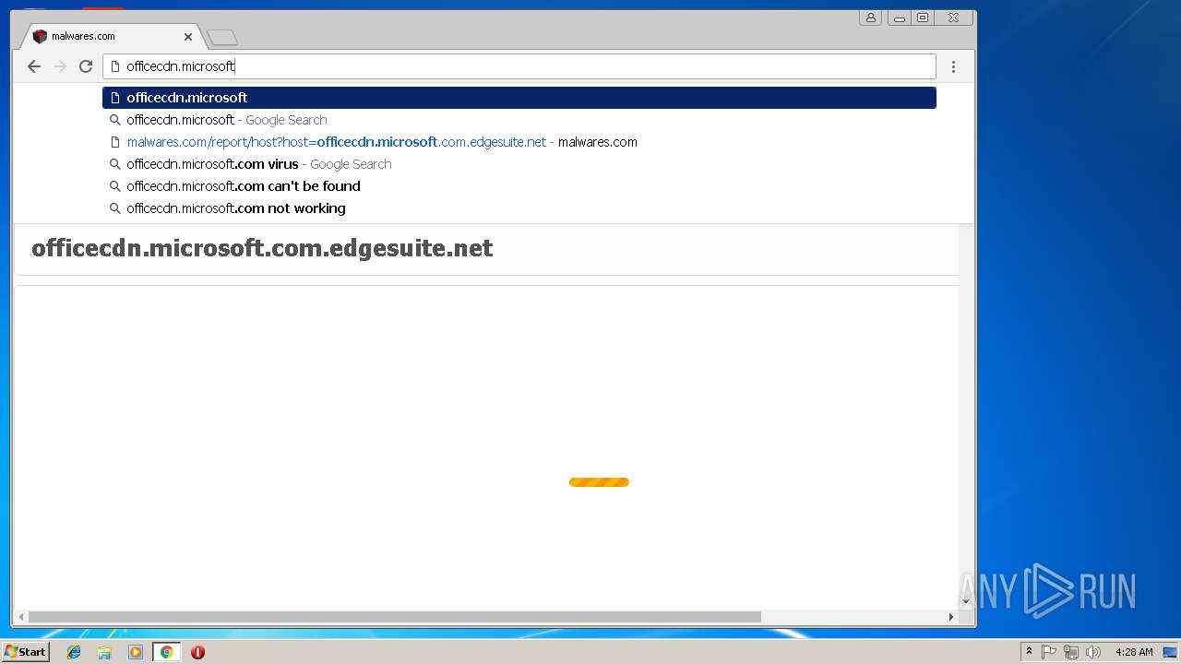The height and width of the screenshot is (664, 1181).
Task: Click the address bar text field
Action: 519,66
